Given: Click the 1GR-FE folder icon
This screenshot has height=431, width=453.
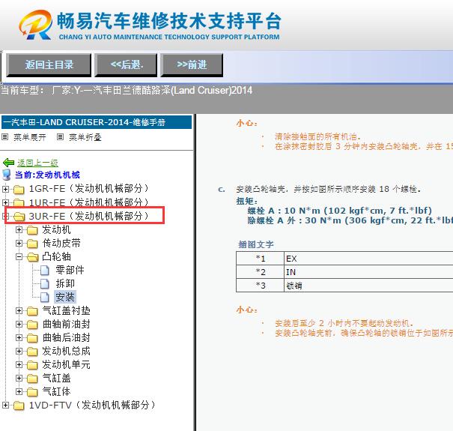Looking at the screenshot, I should coord(19,190).
